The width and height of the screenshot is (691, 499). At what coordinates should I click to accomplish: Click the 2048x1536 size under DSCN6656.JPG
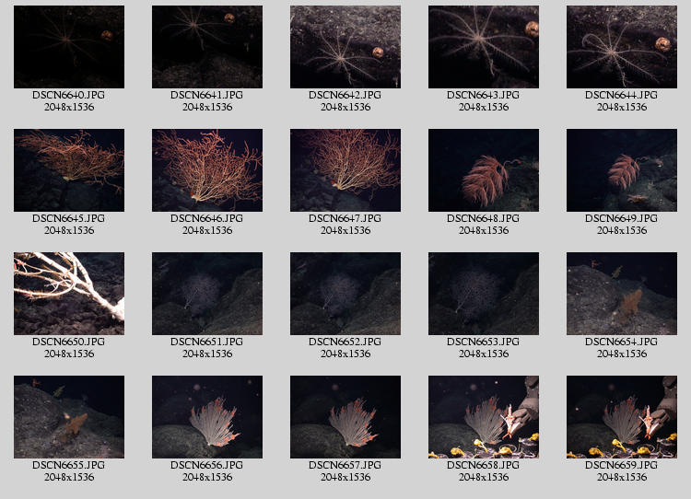207,477
